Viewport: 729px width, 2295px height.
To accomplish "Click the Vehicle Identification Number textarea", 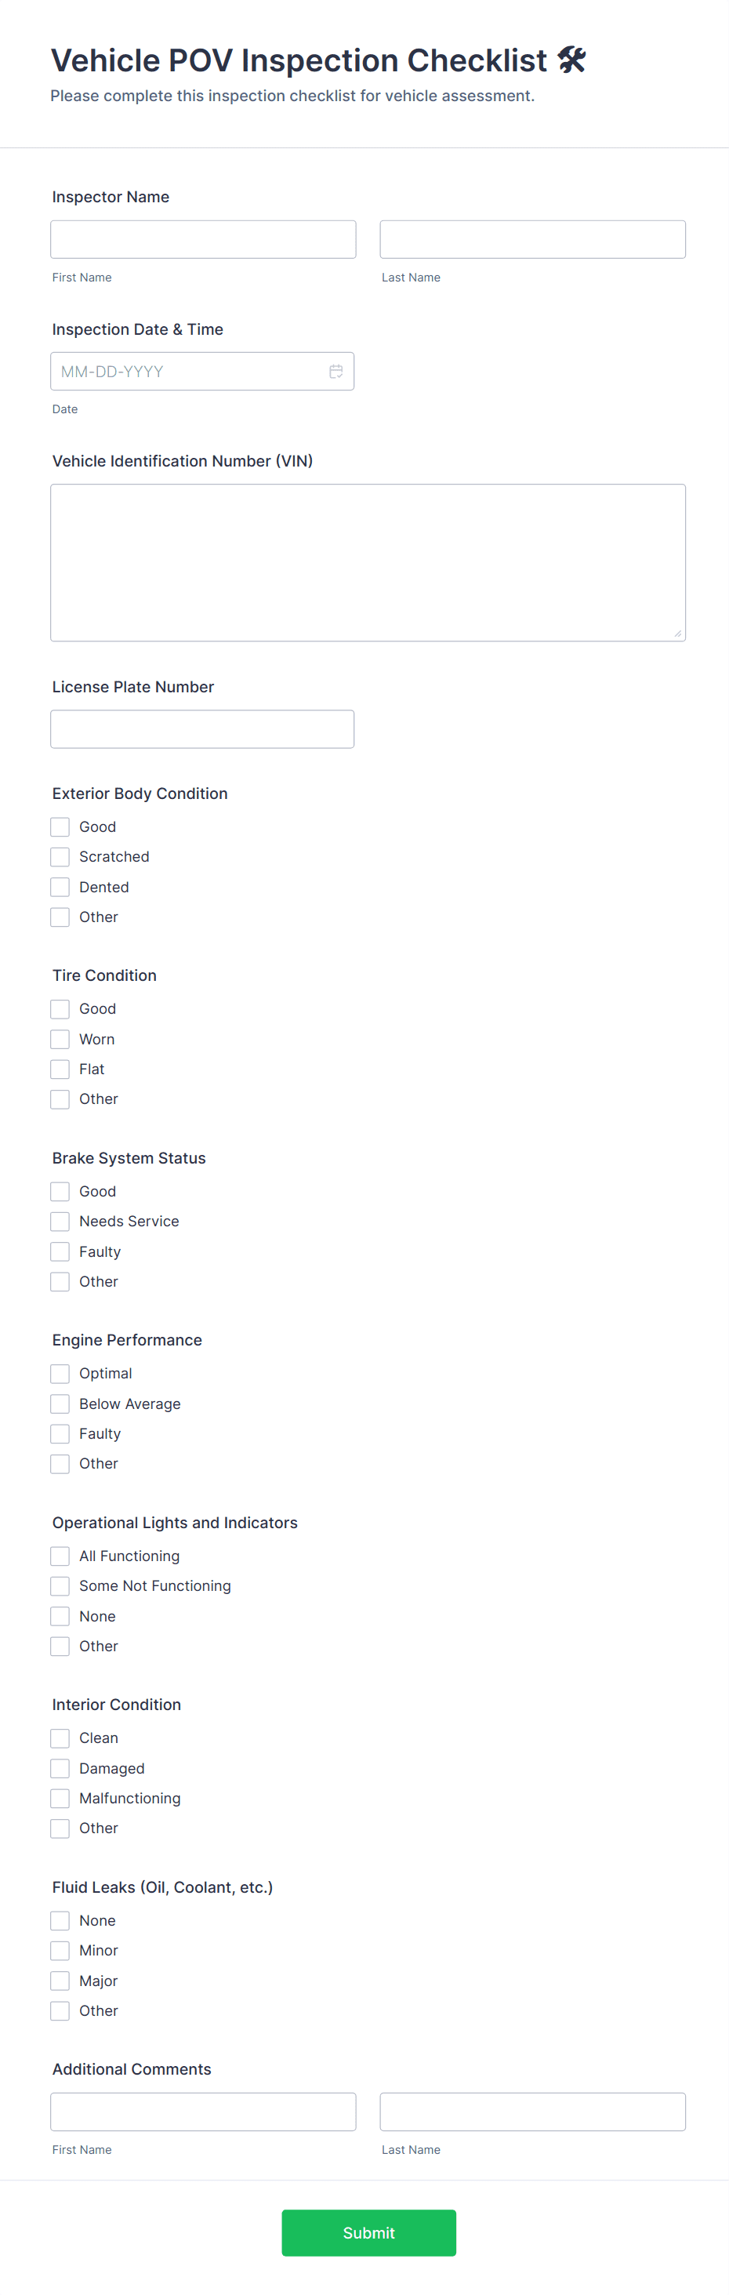I will point(367,562).
